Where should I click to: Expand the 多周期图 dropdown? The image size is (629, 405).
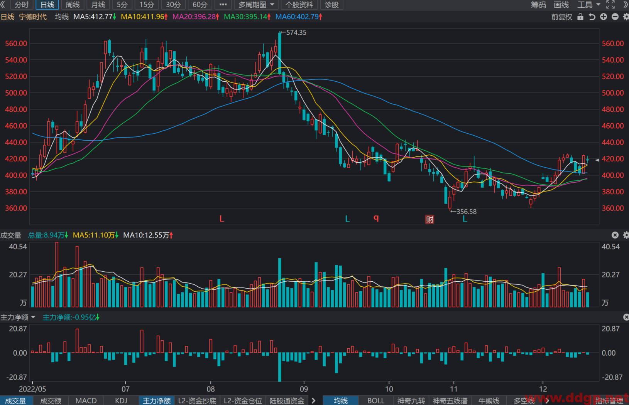pos(256,5)
